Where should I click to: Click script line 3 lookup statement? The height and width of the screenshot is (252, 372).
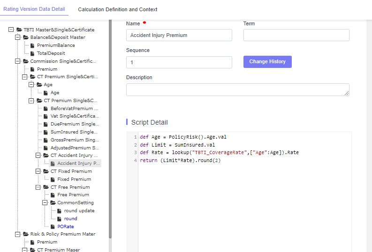219,153
